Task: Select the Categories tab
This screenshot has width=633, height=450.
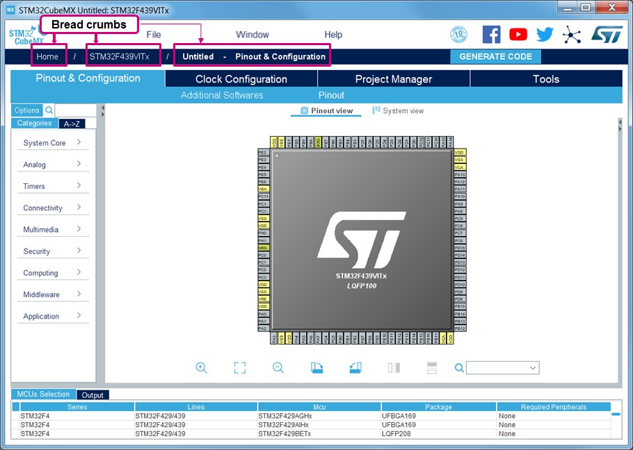Action: pos(34,124)
